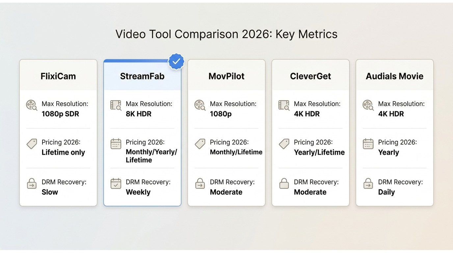Click the Audials Movie DRM Recovery lock icon

(368, 183)
